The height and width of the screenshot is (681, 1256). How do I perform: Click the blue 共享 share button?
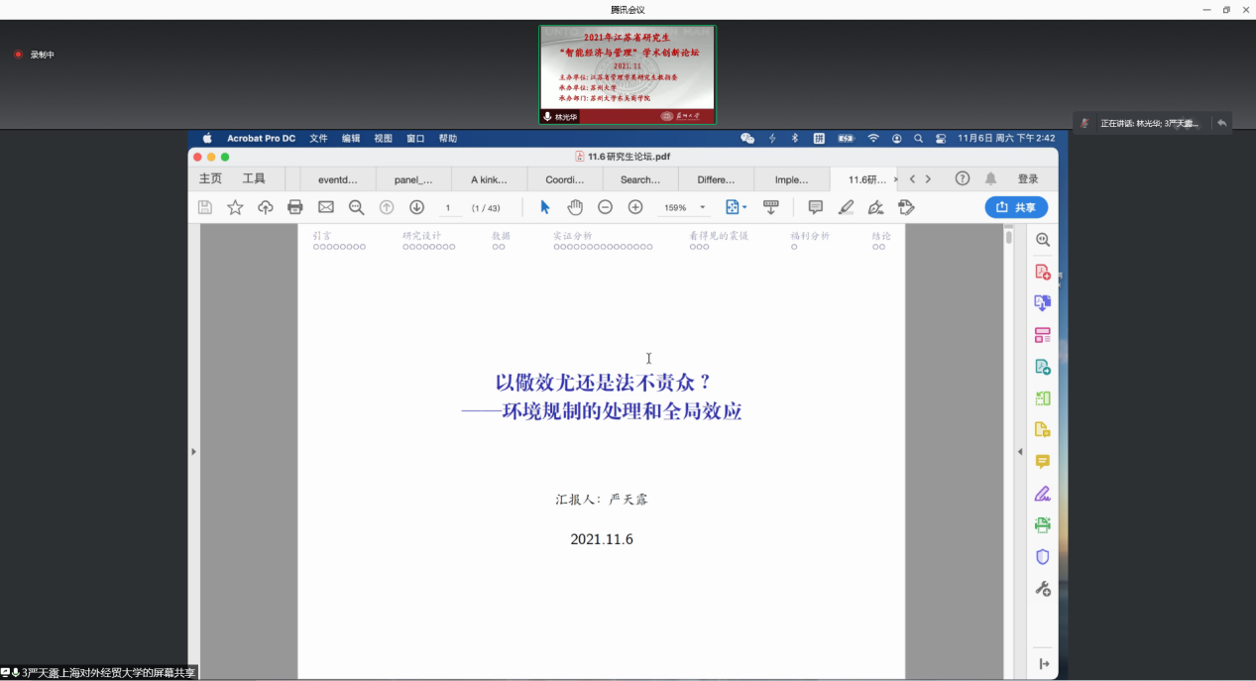(1016, 207)
